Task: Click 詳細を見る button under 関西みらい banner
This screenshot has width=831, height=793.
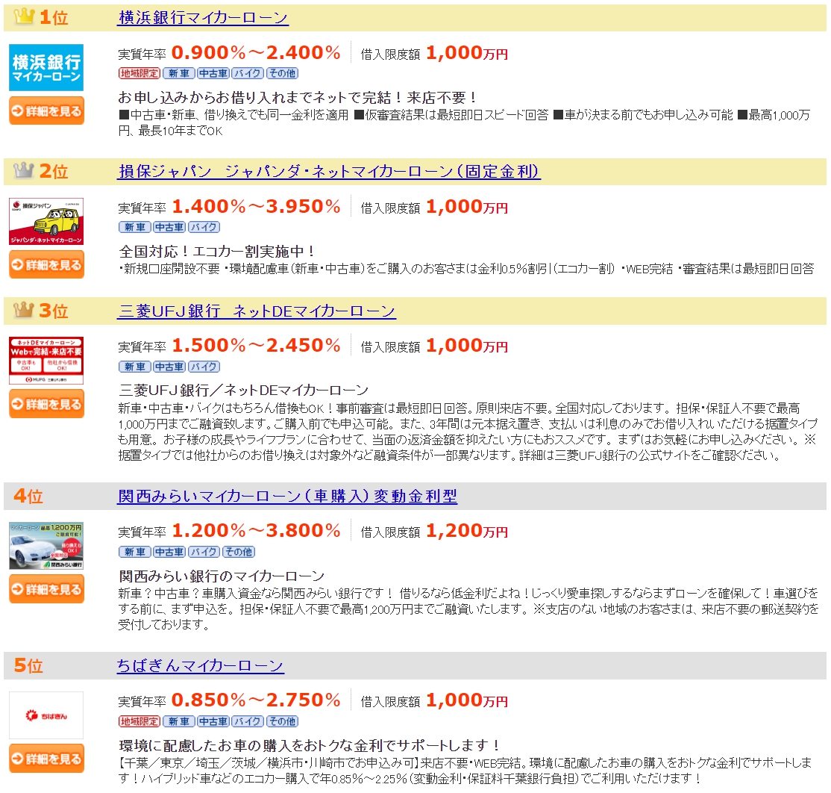Action: [x=47, y=589]
